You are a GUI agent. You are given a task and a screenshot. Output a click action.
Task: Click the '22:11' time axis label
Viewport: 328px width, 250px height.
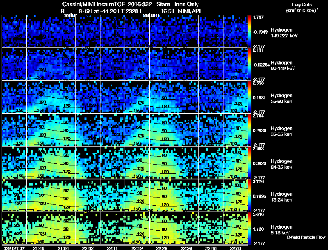coord(112,248)
